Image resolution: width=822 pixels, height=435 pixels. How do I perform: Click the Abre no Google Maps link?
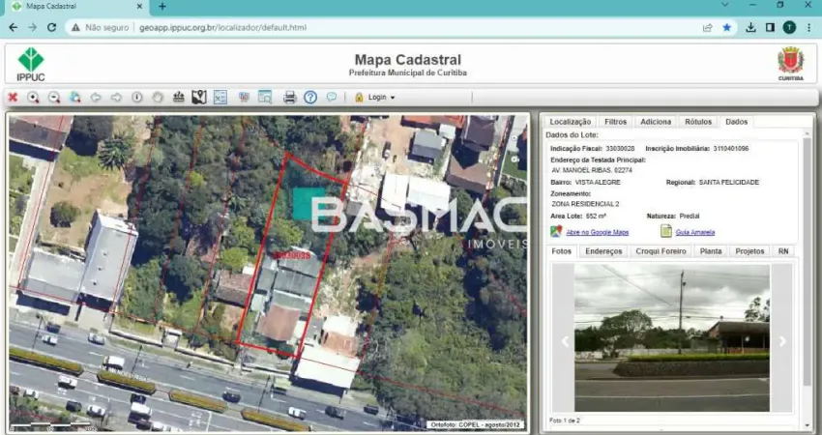coord(597,232)
